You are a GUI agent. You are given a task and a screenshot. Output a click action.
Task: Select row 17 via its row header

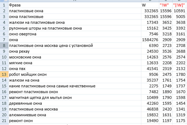pyautogui.click(x=4, y=98)
